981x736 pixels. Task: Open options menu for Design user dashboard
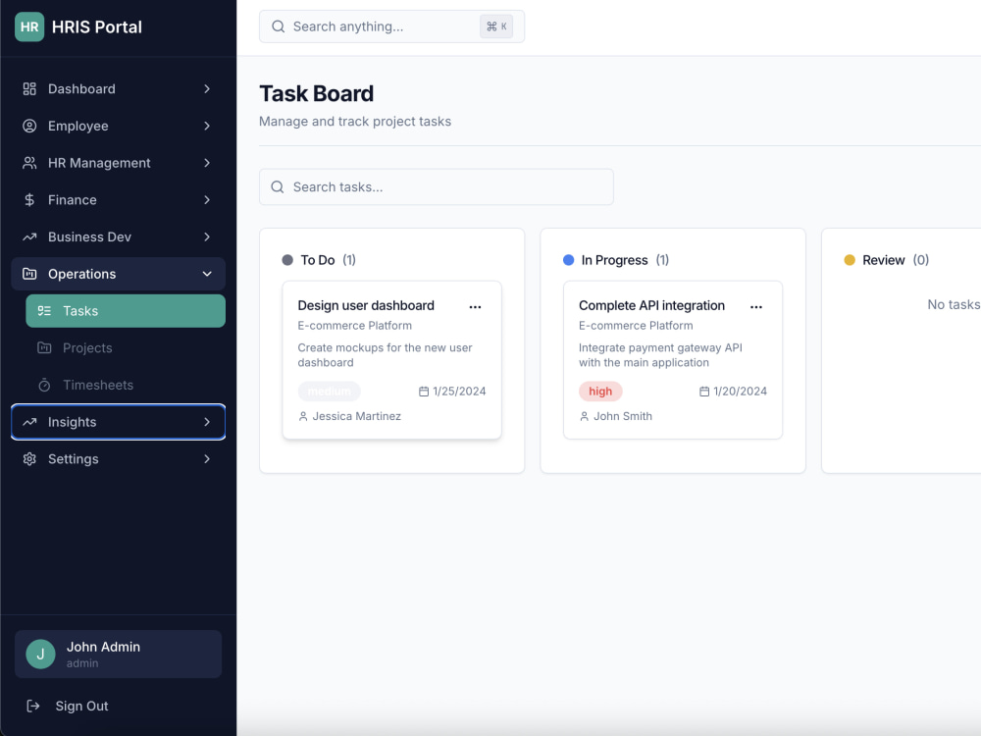476,306
